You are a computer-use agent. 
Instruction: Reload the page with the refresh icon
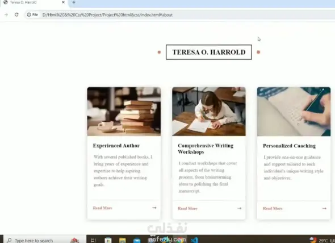(x=16, y=15)
